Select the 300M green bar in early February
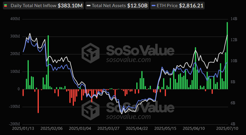246x135 pixels. pyautogui.click(x=48, y=62)
